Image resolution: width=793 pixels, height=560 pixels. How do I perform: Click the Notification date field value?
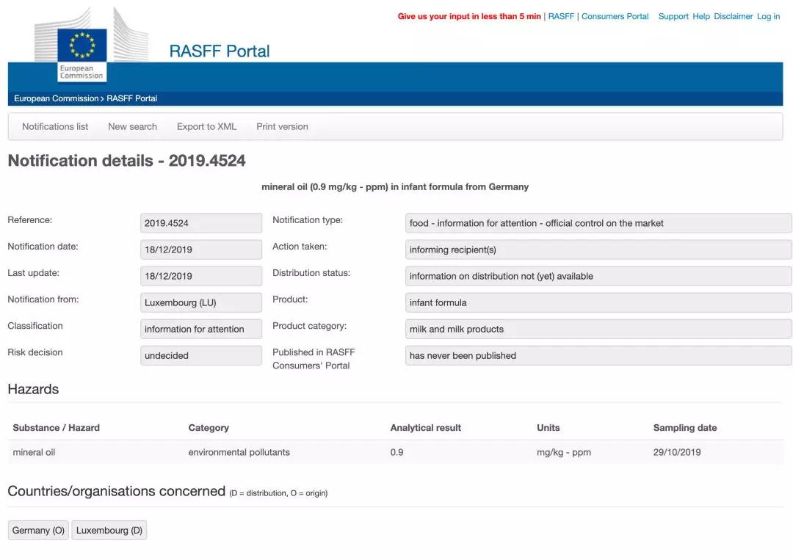coord(200,249)
